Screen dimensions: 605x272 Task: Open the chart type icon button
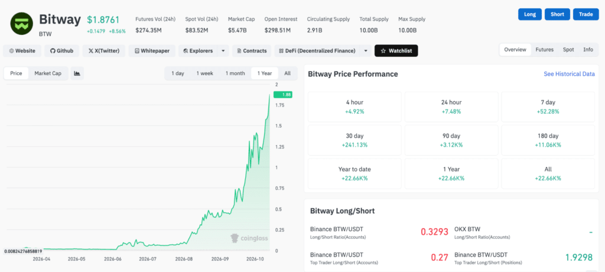77,73
